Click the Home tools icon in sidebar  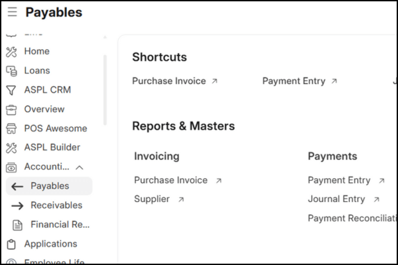coord(11,52)
